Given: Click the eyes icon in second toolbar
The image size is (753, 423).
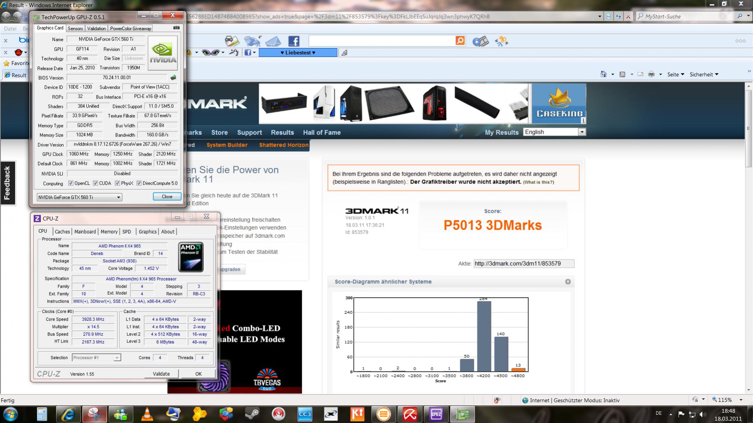Looking at the screenshot, I should click(x=211, y=52).
